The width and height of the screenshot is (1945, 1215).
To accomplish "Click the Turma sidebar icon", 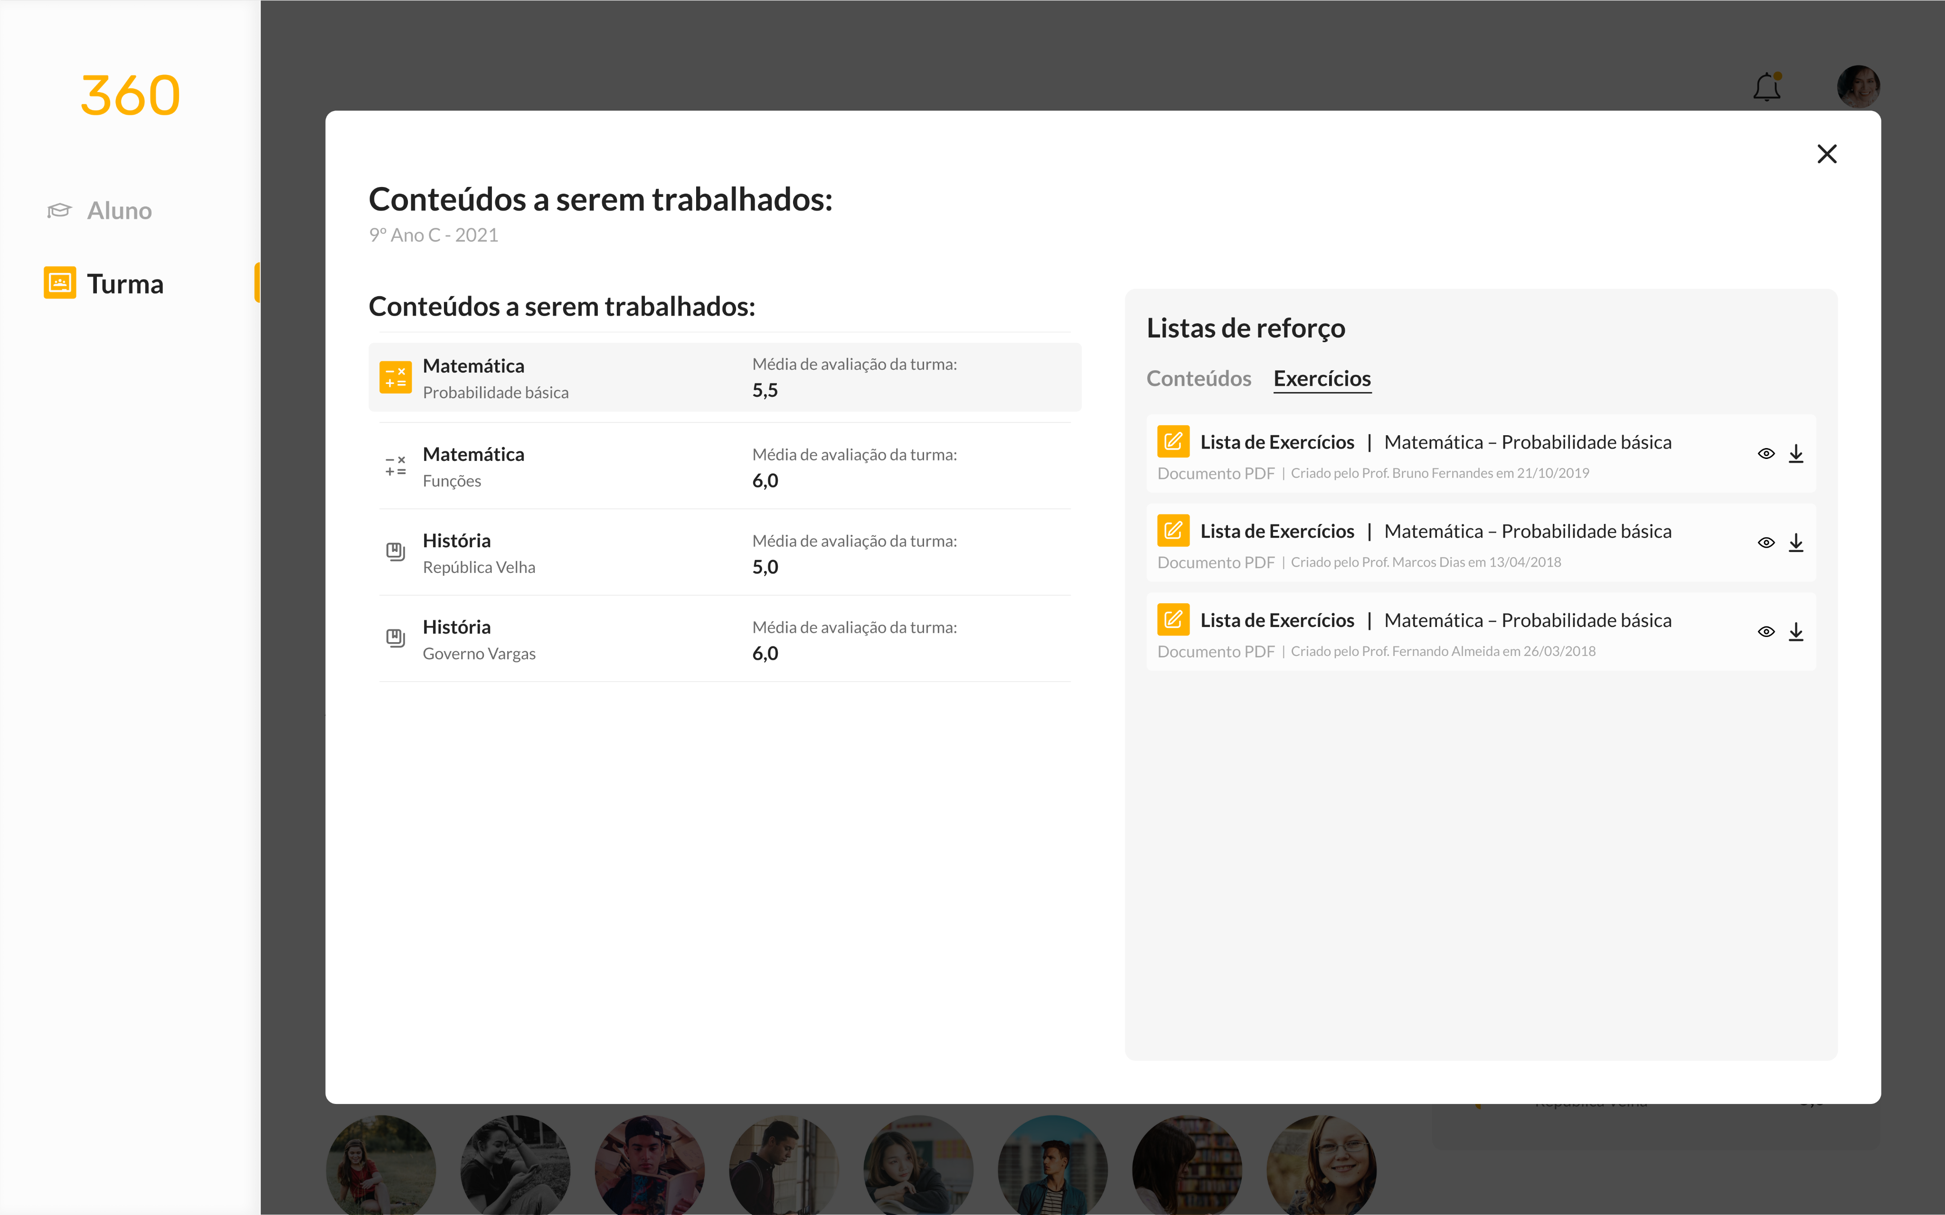I will click(59, 283).
